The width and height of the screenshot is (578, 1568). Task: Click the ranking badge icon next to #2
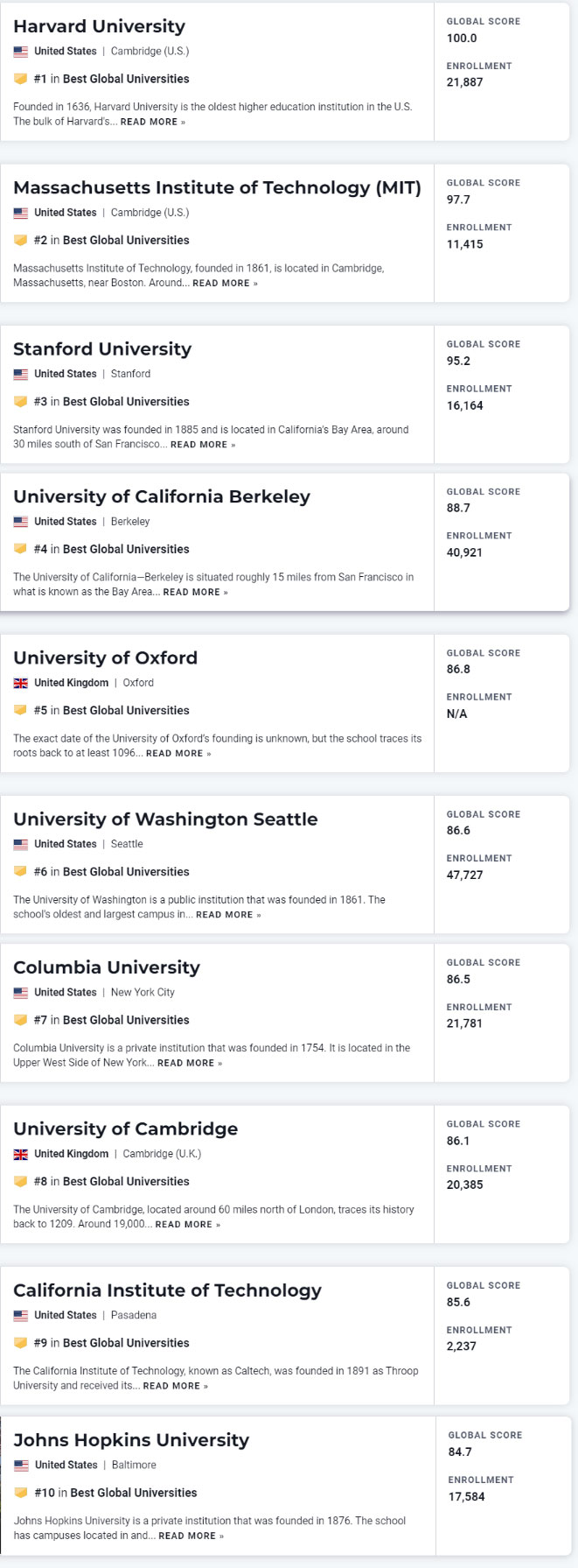click(x=21, y=240)
